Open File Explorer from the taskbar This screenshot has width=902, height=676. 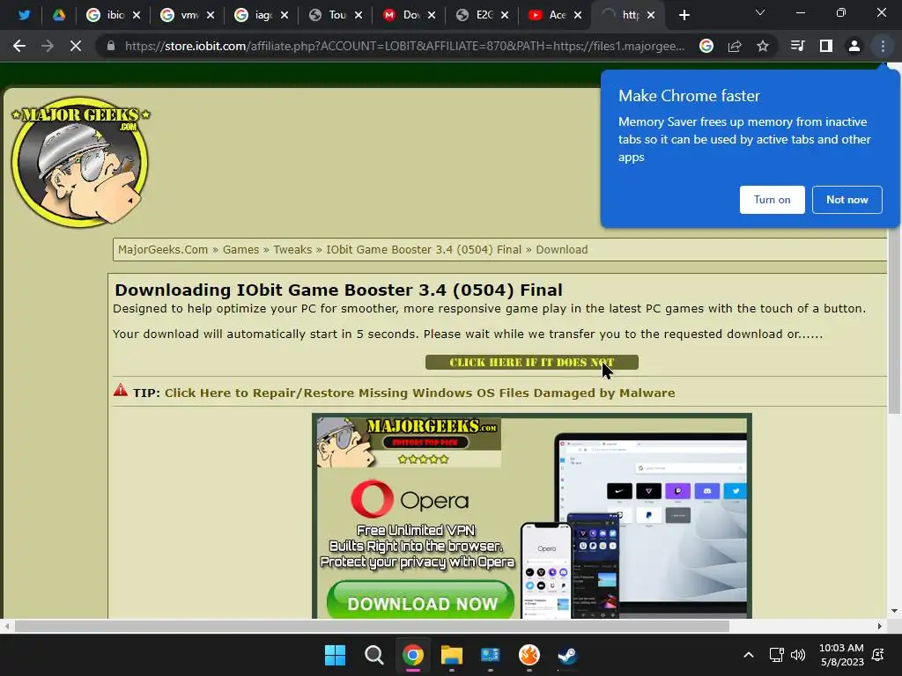click(x=452, y=655)
